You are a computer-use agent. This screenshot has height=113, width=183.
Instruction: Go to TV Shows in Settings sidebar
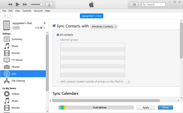(17, 60)
